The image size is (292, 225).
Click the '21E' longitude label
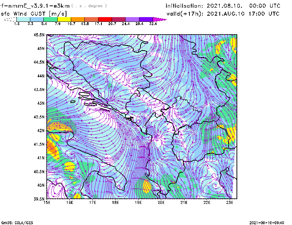pyautogui.click(x=184, y=202)
